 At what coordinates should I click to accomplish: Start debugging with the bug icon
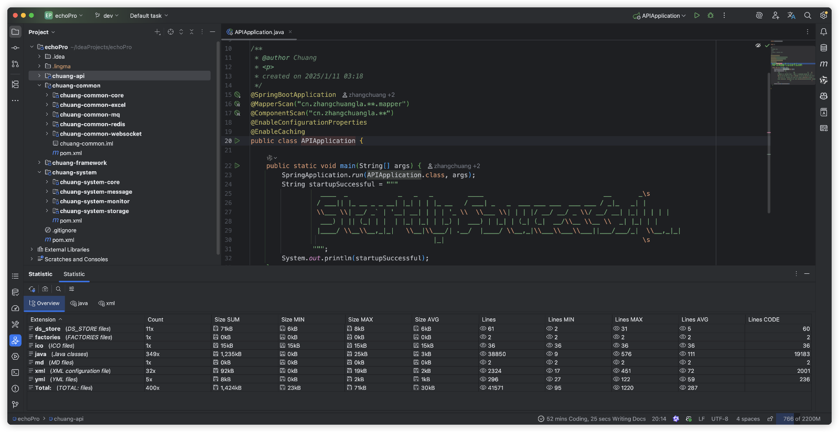point(711,16)
